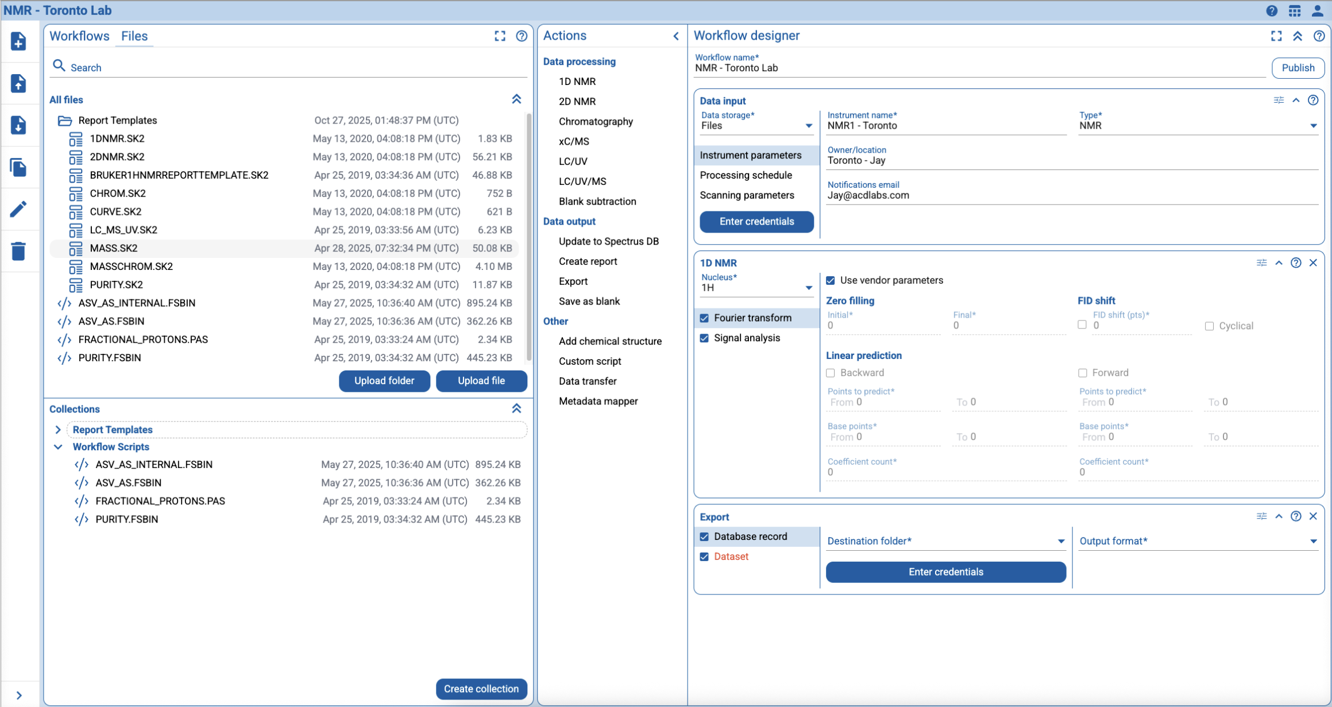Click the Create collection button
The image size is (1332, 707).
pos(481,689)
